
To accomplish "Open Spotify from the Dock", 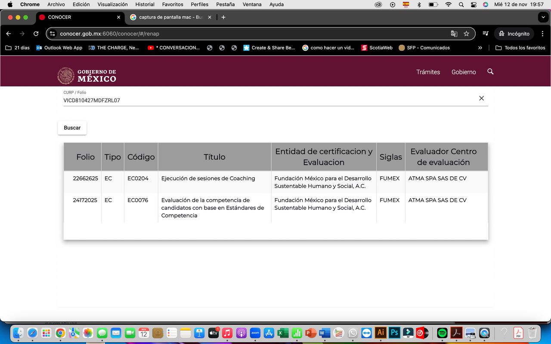I will (x=442, y=333).
